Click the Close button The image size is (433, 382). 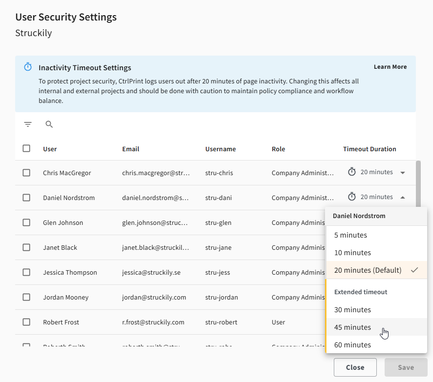point(355,367)
